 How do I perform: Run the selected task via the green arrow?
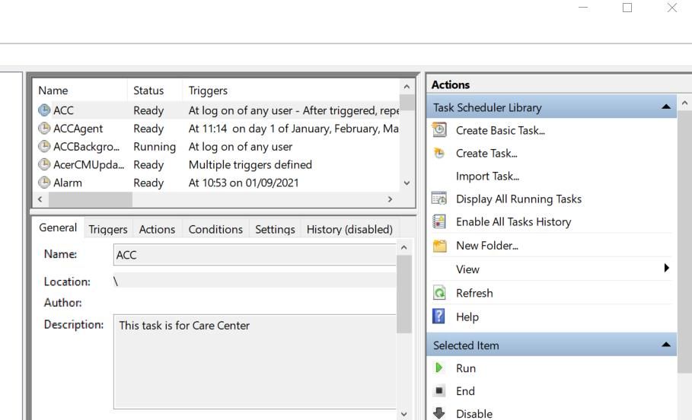coord(439,368)
